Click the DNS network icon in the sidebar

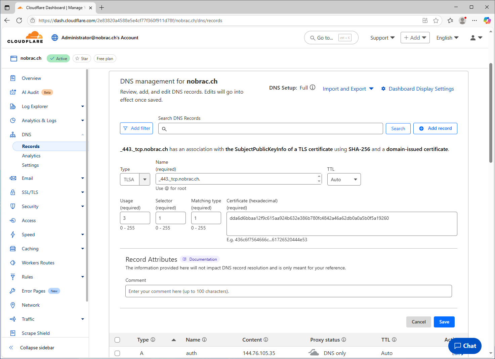coord(13,135)
